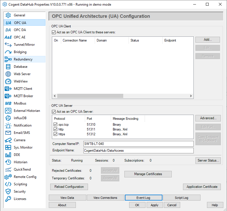Toggle Act as an OPC UA Client checkbox
The image size is (227, 211).
(x=54, y=32)
